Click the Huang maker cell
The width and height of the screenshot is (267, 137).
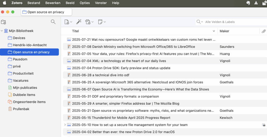(224, 54)
